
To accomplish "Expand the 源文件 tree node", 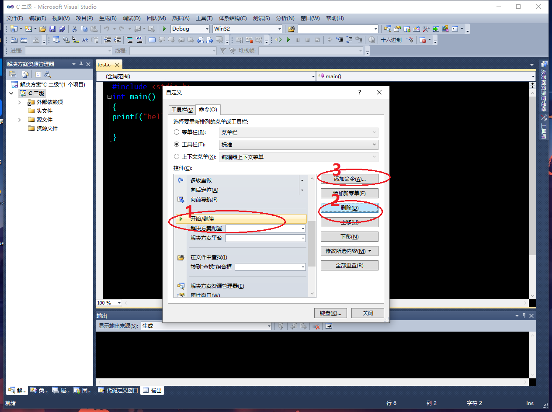I will 19,119.
